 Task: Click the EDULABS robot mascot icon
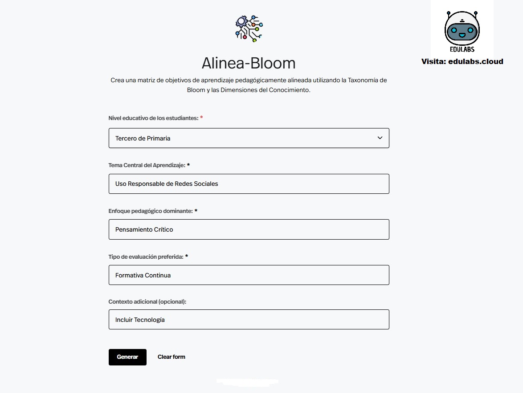462,28
